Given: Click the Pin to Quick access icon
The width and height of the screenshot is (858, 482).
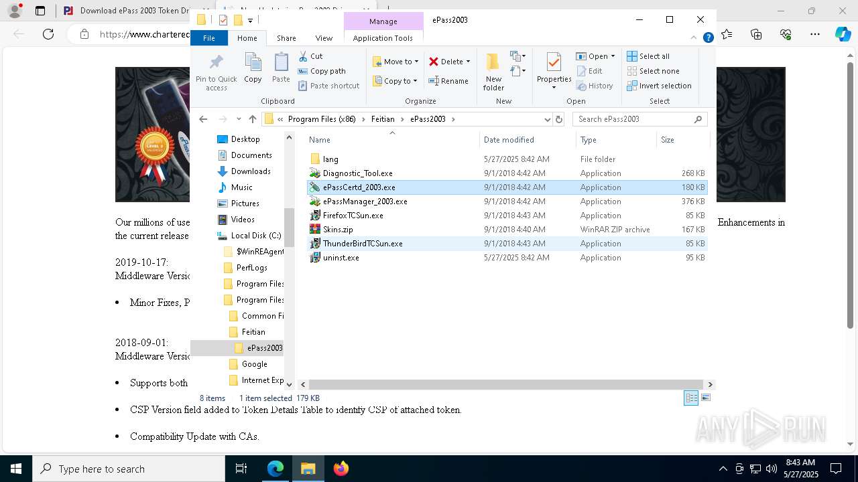Looking at the screenshot, I should click(x=216, y=72).
